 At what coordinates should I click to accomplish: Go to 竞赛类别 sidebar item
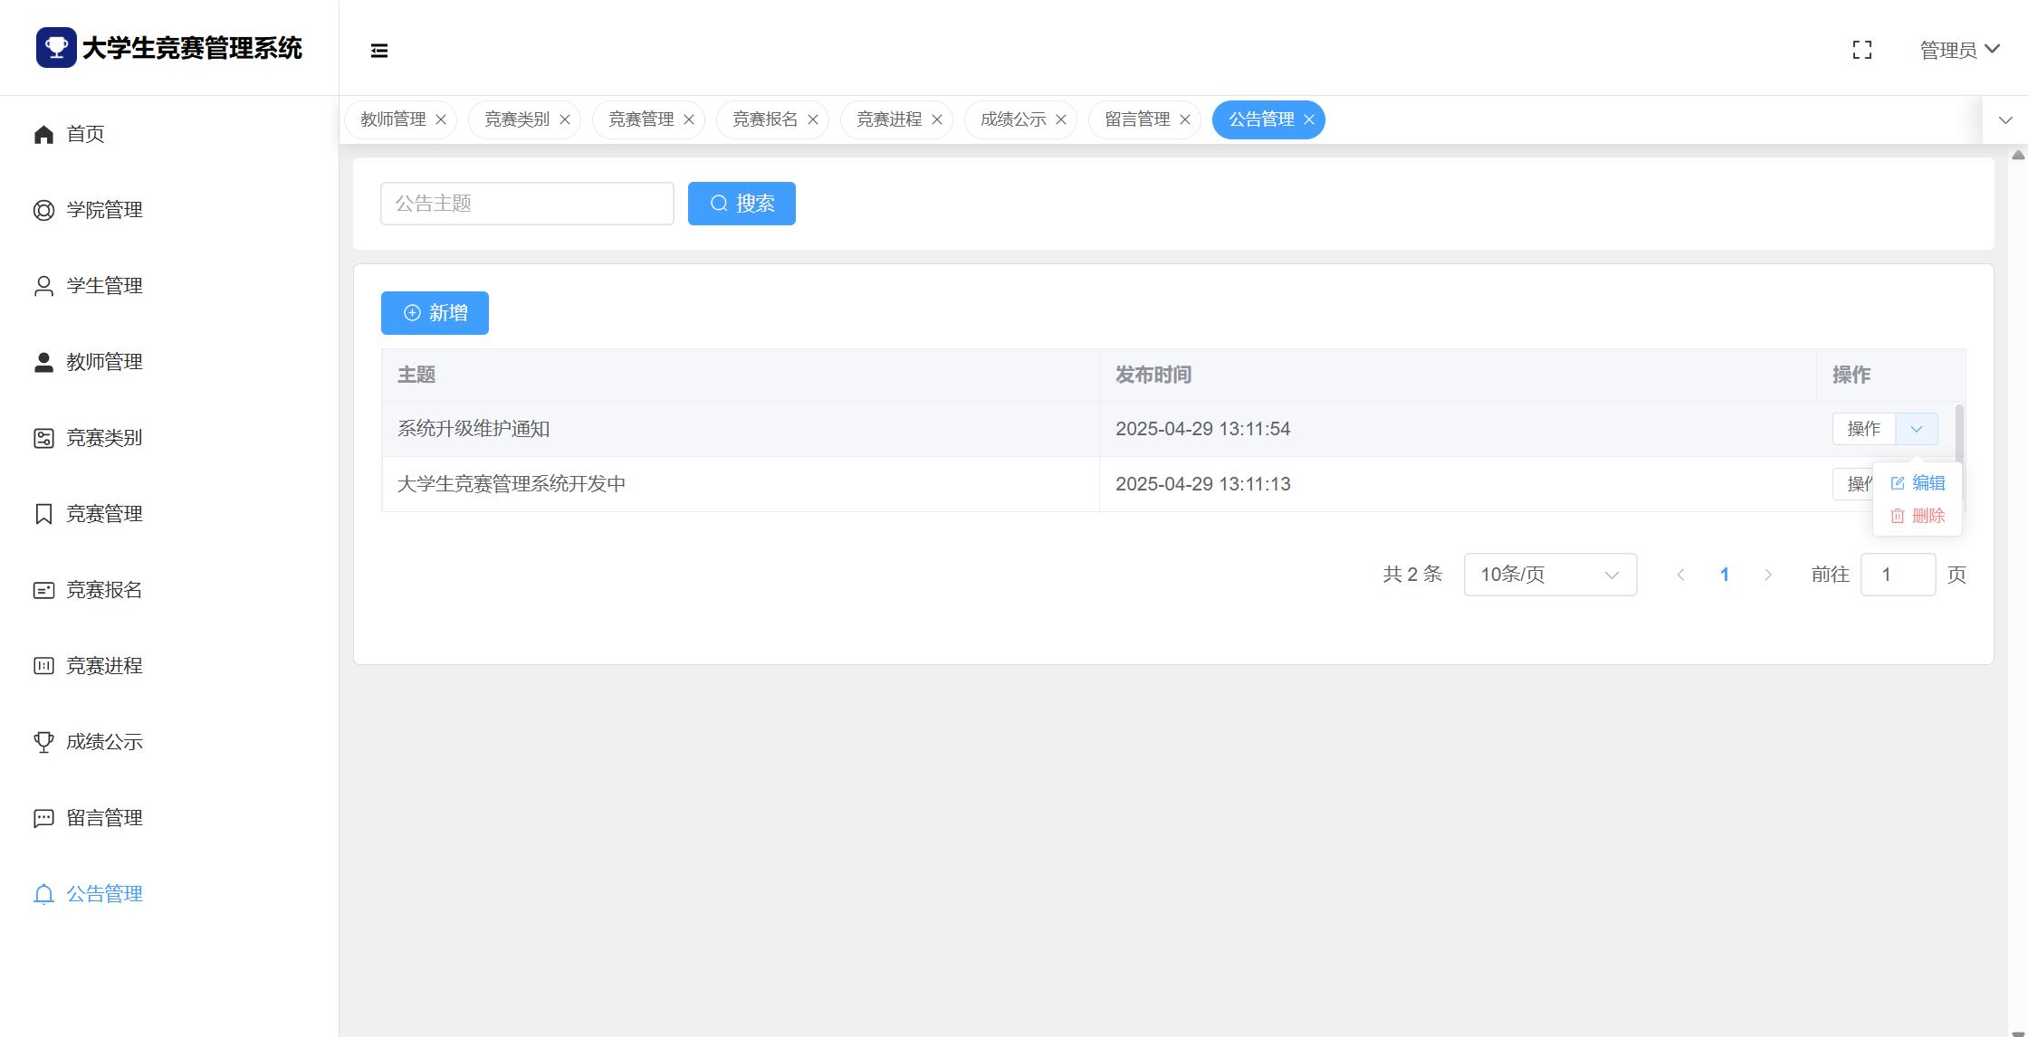104,438
